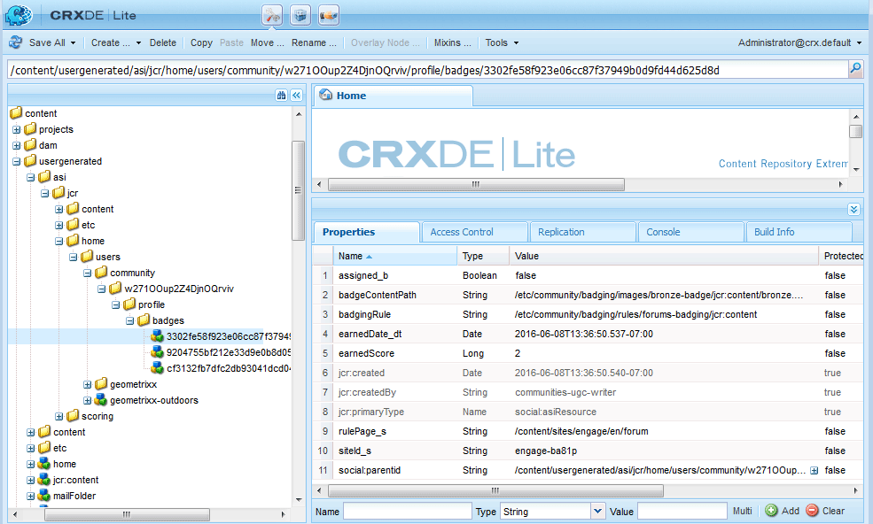The height and width of the screenshot is (524, 873).
Task: Open the package manager cube icon
Action: click(300, 15)
